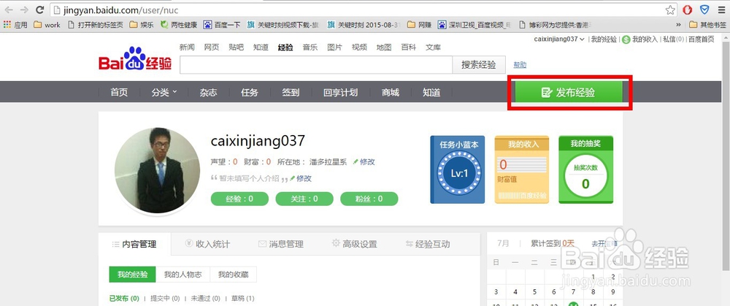This screenshot has width=730, height=306.
Task: Click the 经验 : 0 green pill
Action: tap(239, 199)
